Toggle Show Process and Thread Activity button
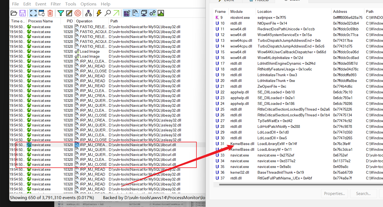The image size is (383, 207). pos(153,13)
